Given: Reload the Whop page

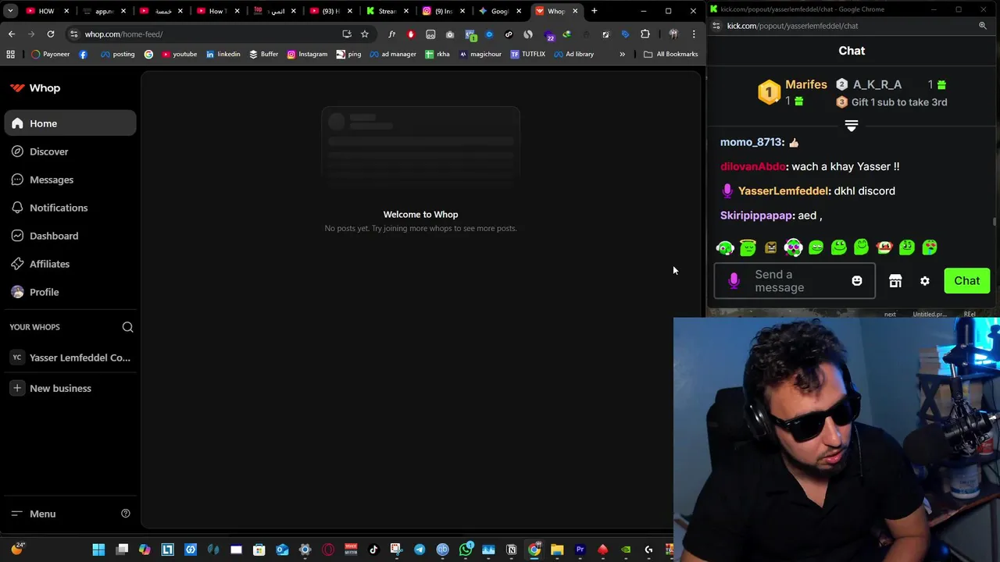Looking at the screenshot, I should (51, 34).
